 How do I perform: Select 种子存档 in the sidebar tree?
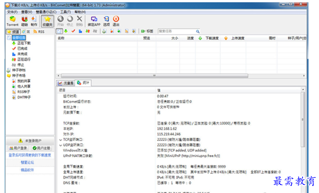(19, 70)
